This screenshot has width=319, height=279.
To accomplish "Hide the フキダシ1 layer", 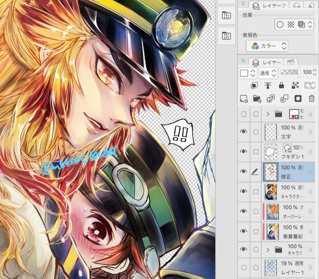I will pos(243,152).
